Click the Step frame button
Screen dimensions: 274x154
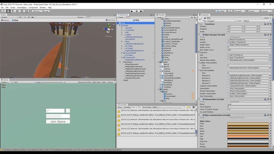[x=141, y=11]
